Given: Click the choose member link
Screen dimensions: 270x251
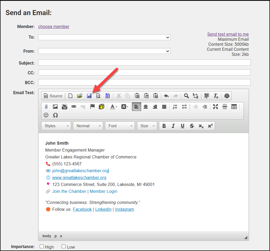Looking at the screenshot, I should tap(54, 26).
